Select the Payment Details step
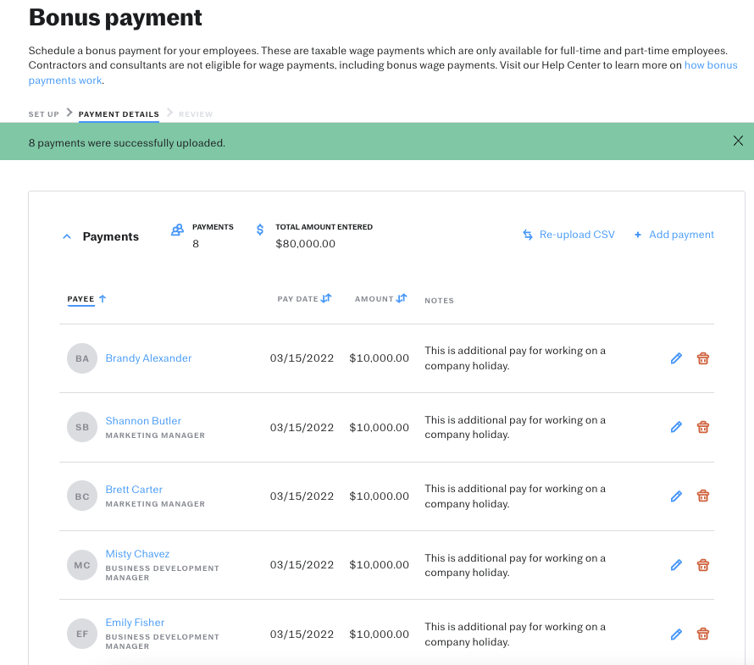754x665 pixels. [x=119, y=114]
